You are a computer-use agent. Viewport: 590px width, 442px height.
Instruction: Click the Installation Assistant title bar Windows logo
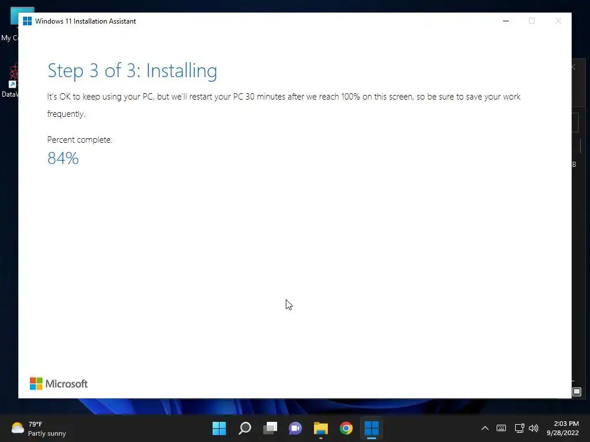point(27,21)
